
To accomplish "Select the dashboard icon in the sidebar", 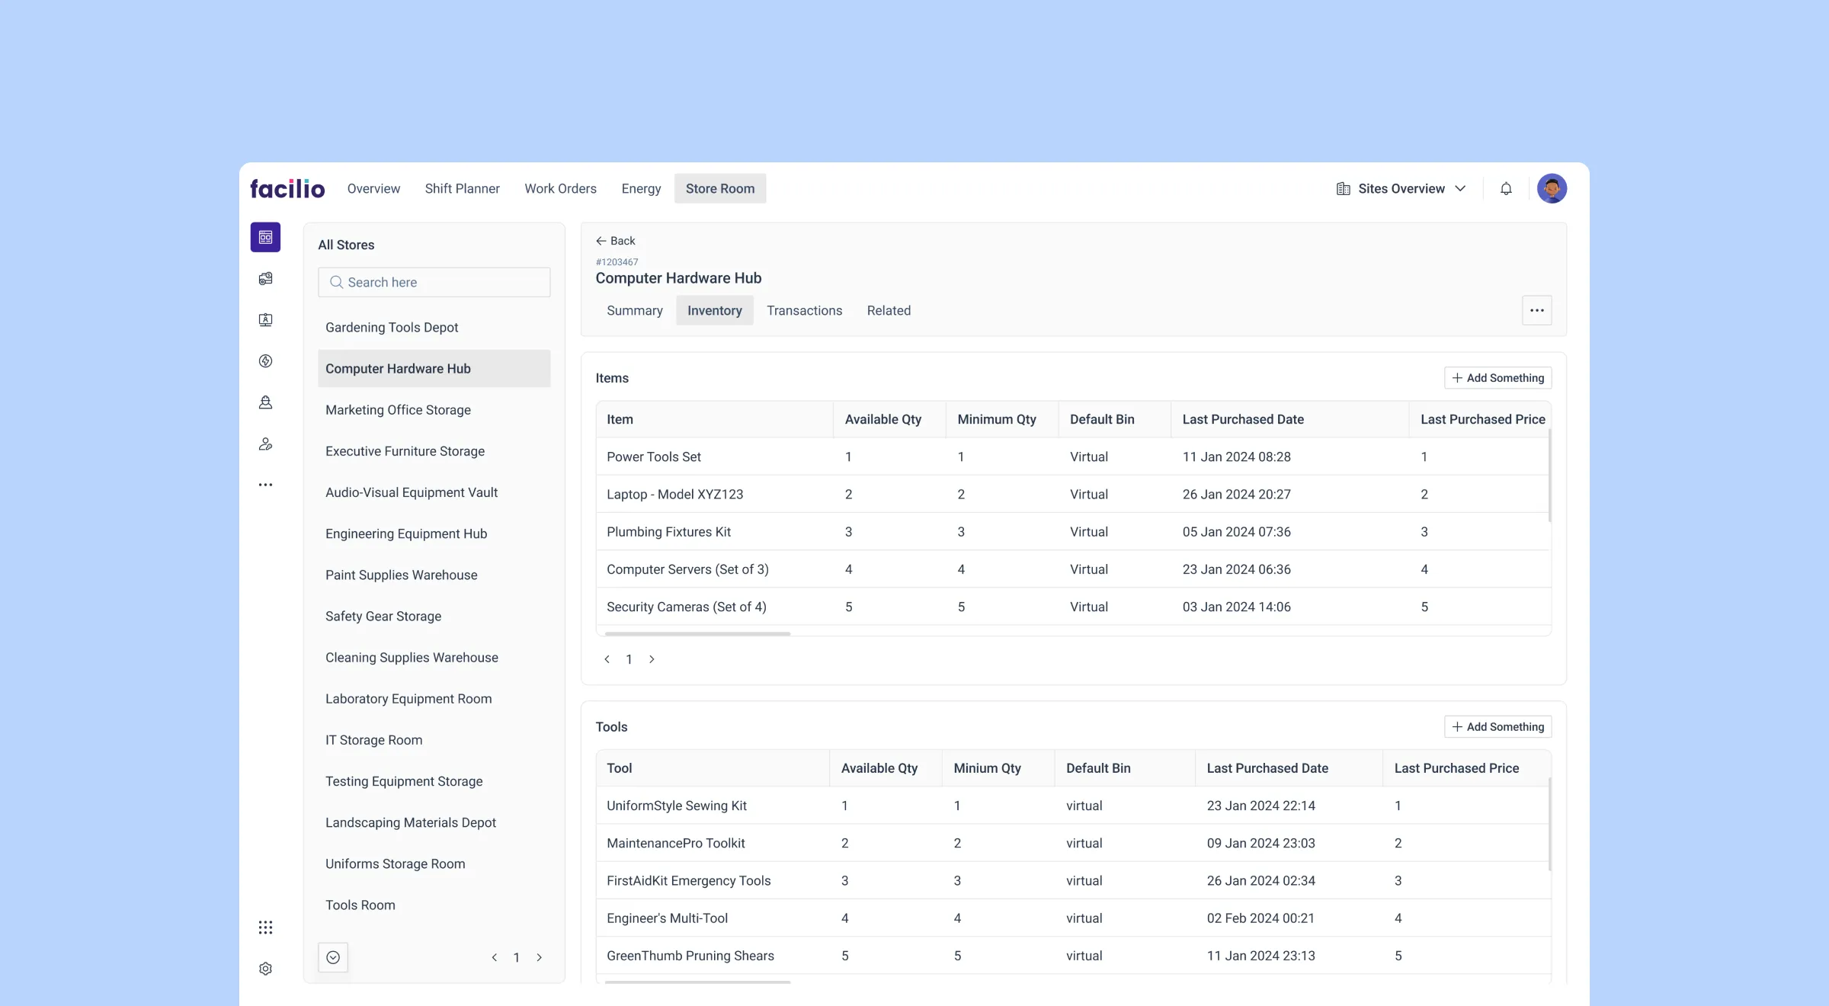I will pyautogui.click(x=265, y=236).
